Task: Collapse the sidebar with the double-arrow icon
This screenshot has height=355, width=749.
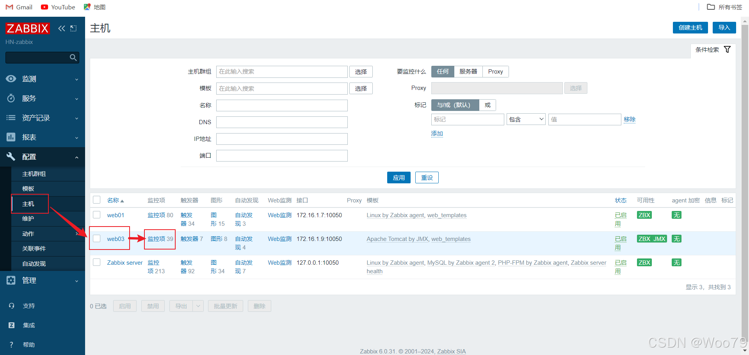Action: (62, 28)
